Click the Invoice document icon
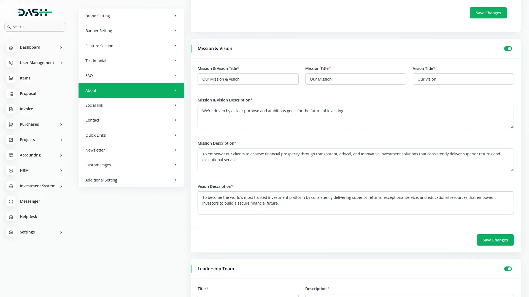The width and height of the screenshot is (529, 297). coord(11,109)
